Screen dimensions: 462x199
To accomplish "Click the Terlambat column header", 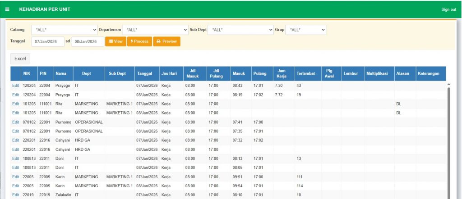I will tap(305, 73).
